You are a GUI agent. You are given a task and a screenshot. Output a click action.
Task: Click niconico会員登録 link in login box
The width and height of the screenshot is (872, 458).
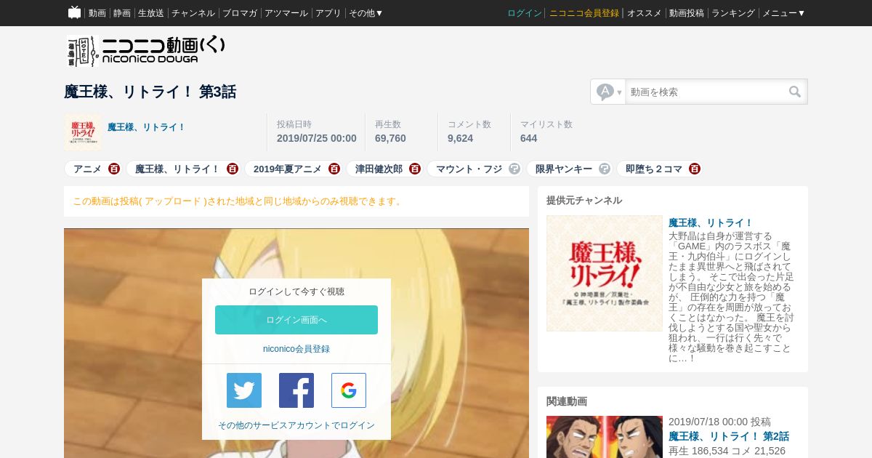click(x=296, y=349)
